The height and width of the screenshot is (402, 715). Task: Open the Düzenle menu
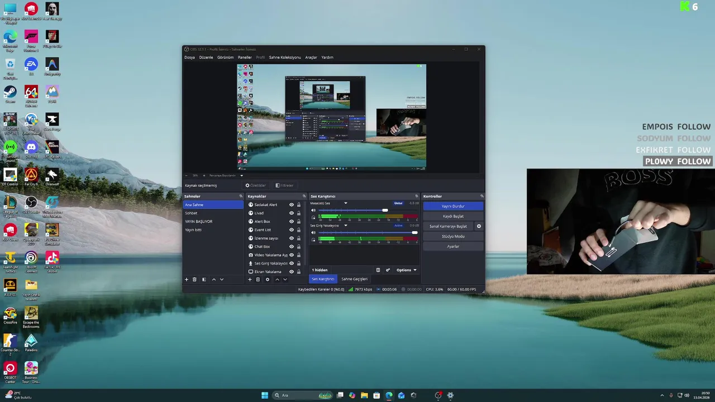pyautogui.click(x=206, y=58)
